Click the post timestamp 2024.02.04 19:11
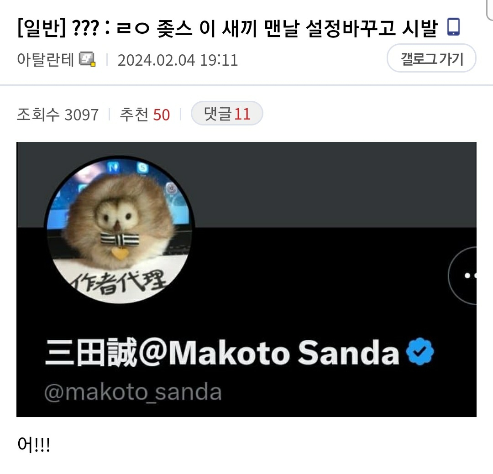The height and width of the screenshot is (474, 493). click(178, 60)
